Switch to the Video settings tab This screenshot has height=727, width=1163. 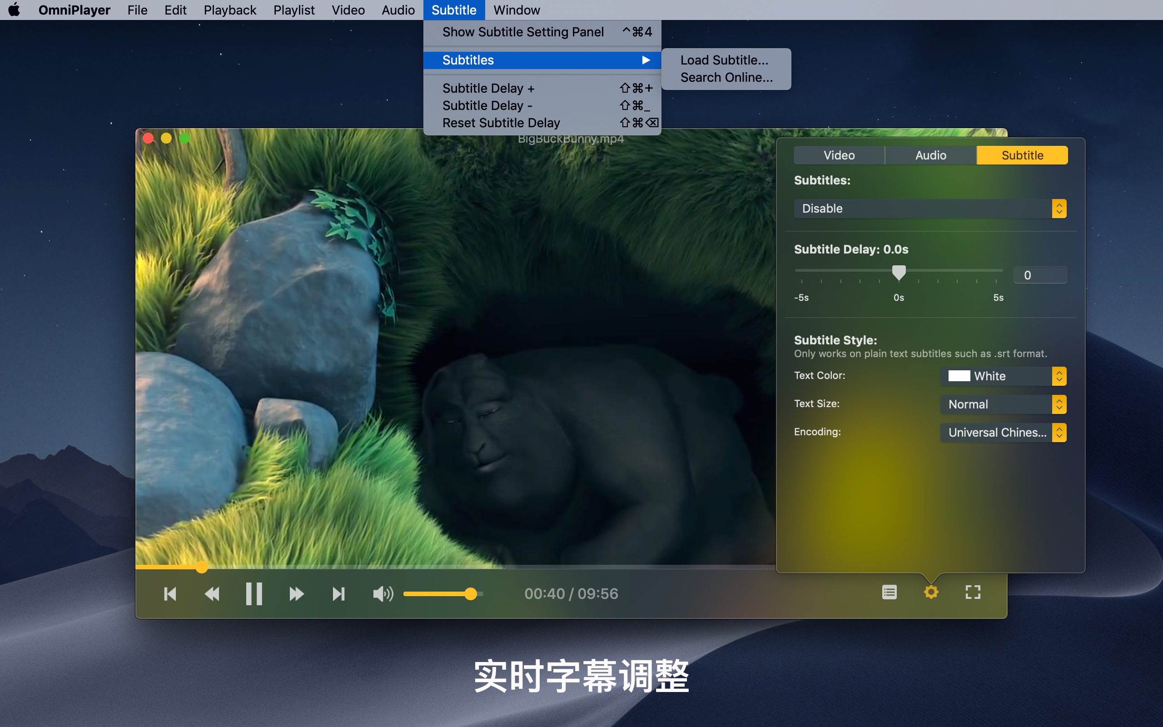(x=839, y=155)
